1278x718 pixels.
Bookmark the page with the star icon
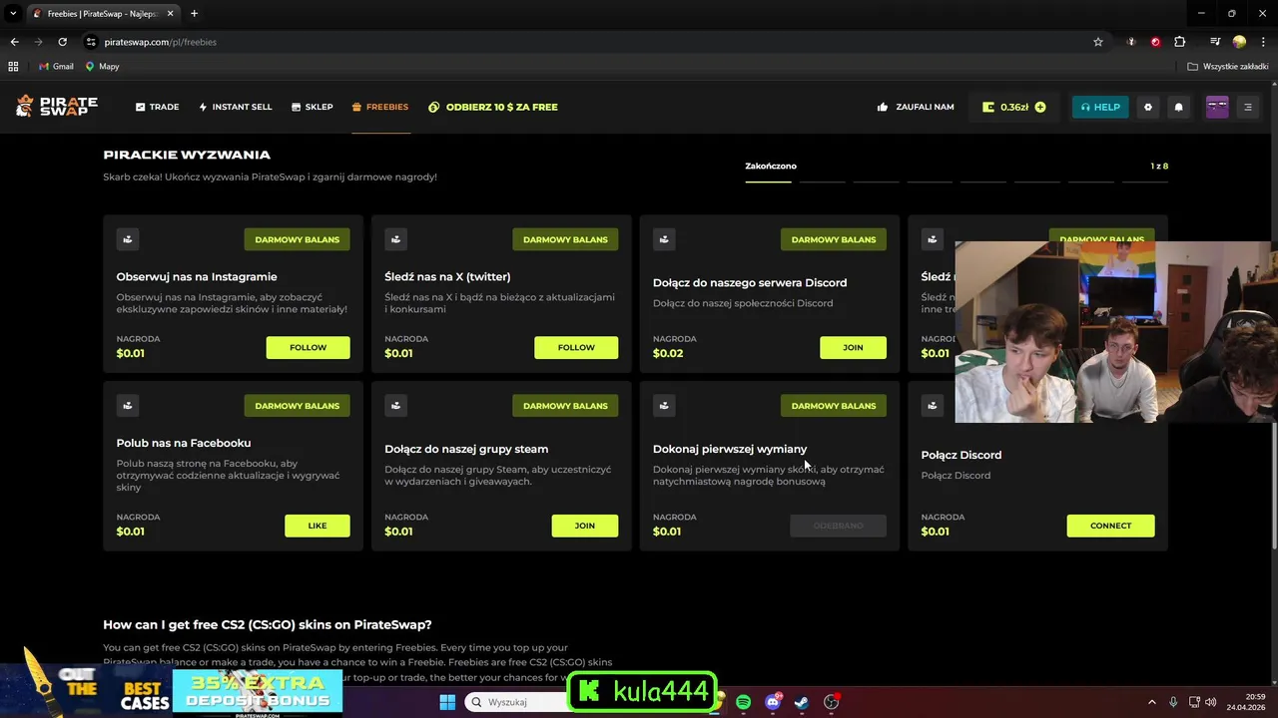pyautogui.click(x=1098, y=42)
